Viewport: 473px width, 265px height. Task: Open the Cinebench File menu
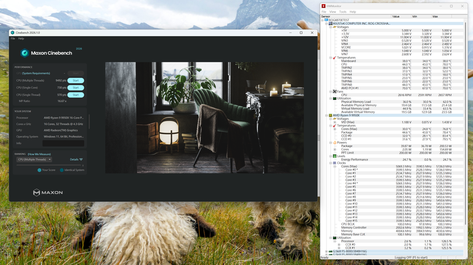coord(13,39)
